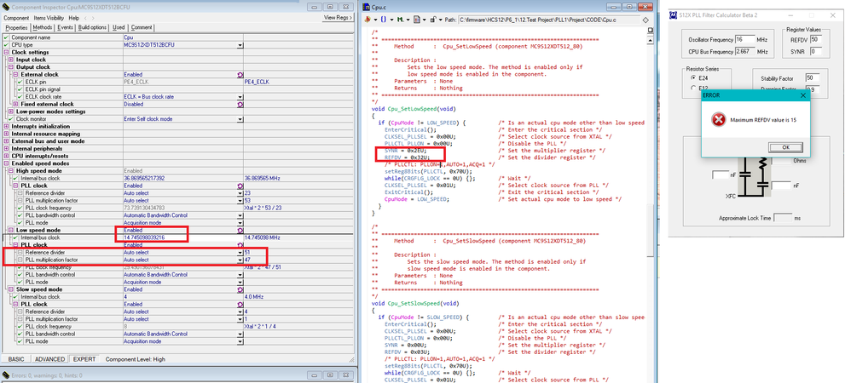Click the Path field in Cpu.c toolbar
Viewport: 851px width, 383px height.
click(x=547, y=20)
